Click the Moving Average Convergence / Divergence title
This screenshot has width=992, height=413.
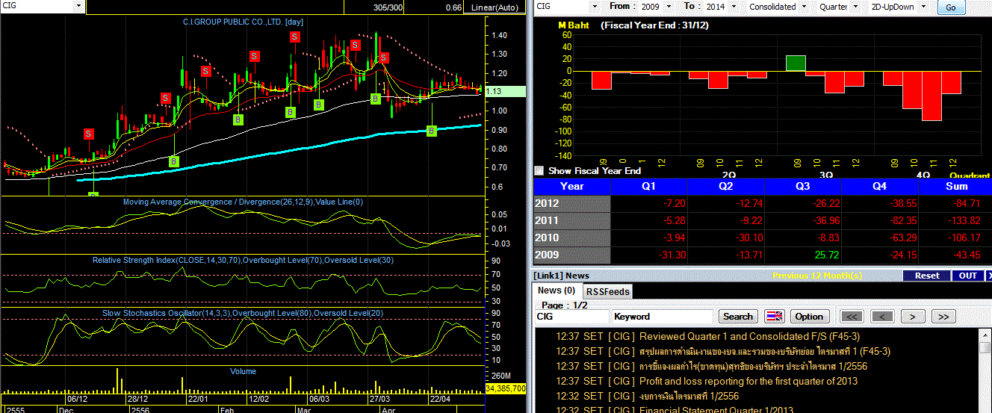click(x=244, y=202)
